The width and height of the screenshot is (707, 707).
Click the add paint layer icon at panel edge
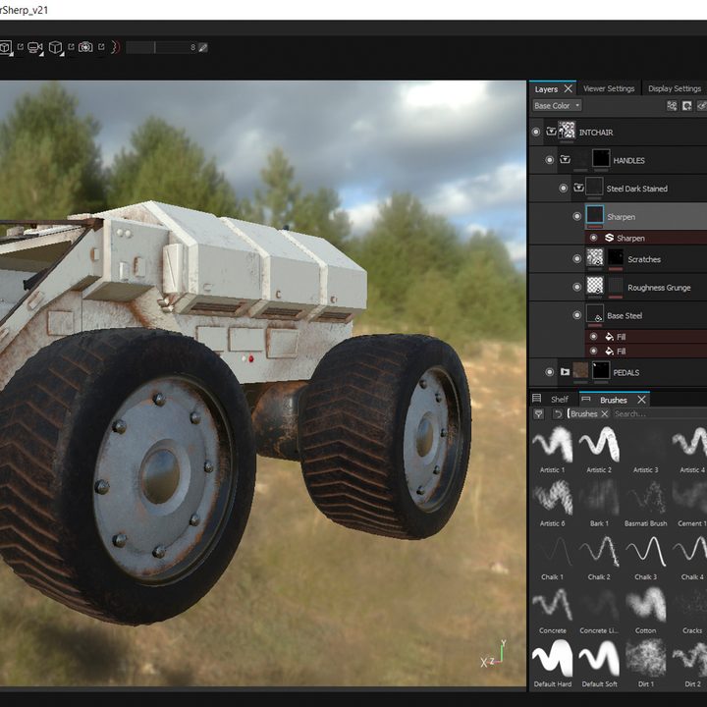point(702,105)
